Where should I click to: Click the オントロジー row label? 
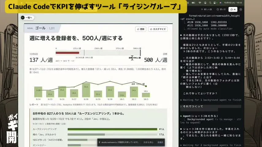pyautogui.click(x=40, y=145)
